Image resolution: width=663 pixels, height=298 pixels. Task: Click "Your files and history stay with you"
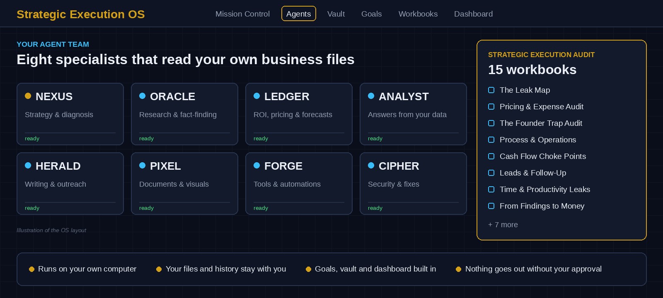[226, 269]
